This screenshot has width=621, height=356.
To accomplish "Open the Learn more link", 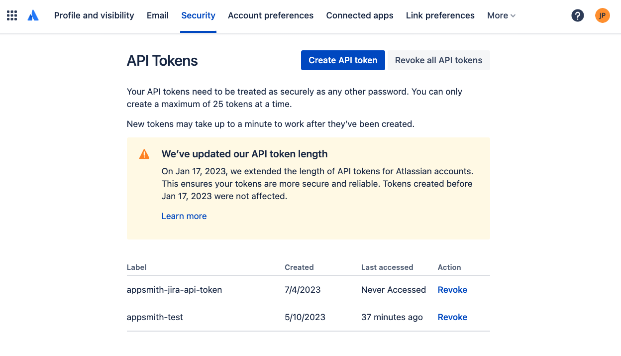I will (x=184, y=216).
